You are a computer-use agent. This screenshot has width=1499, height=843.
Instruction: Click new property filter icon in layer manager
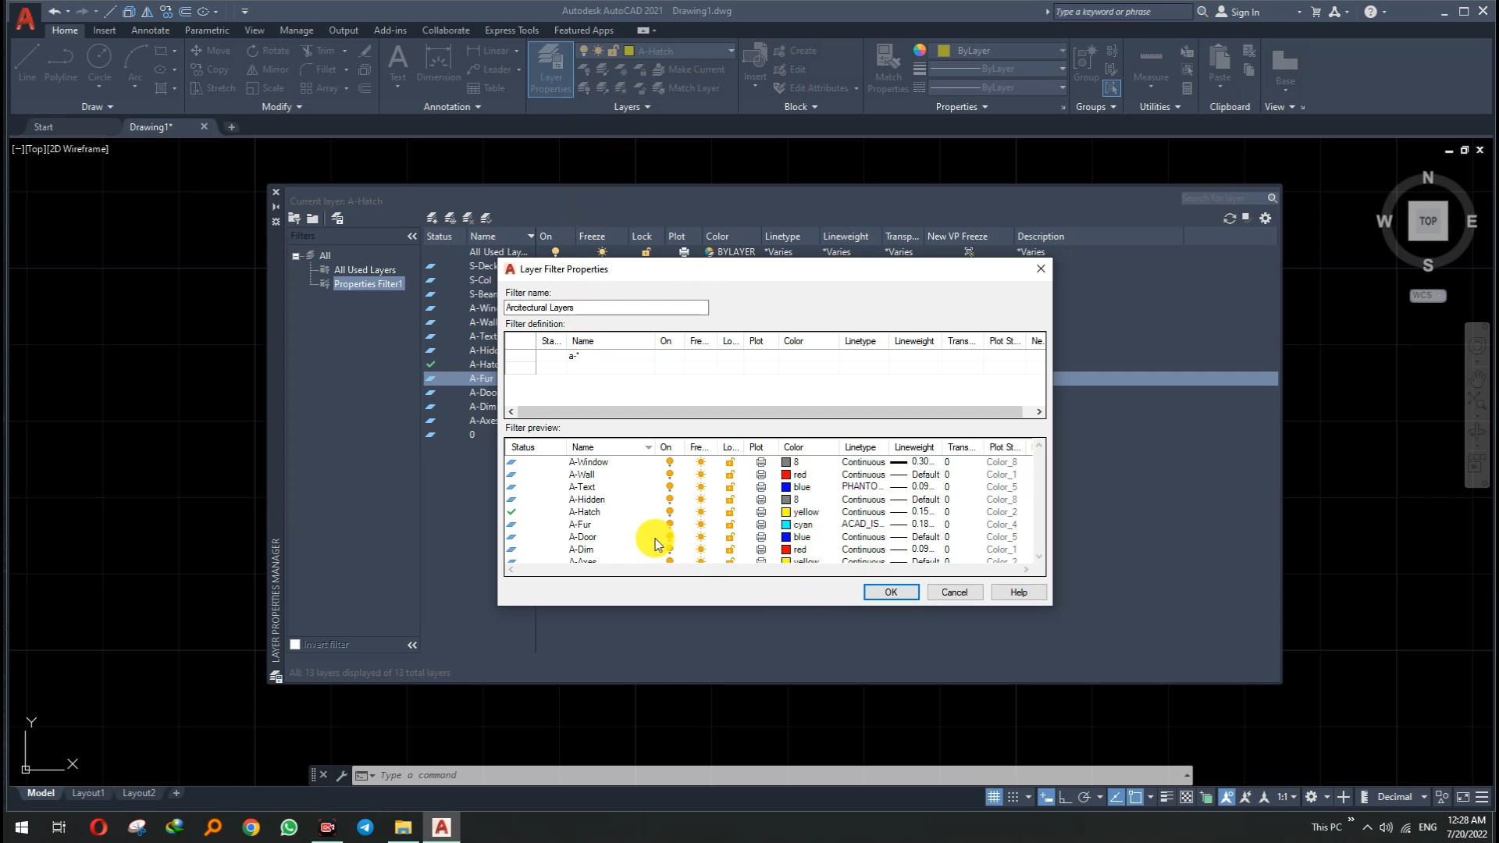[294, 219]
